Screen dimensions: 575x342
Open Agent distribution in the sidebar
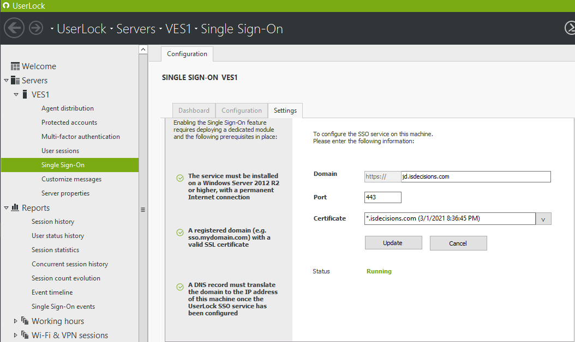coord(68,108)
